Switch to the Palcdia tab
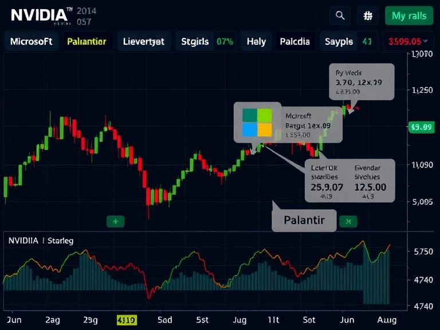440x330 pixels. [x=295, y=41]
